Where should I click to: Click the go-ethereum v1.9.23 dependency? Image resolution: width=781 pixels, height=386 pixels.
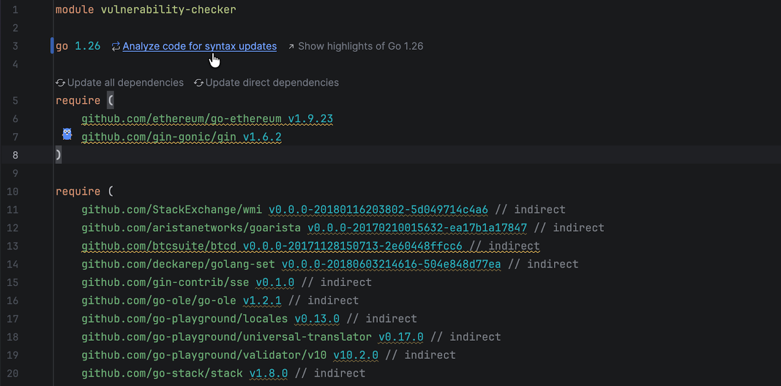click(207, 119)
